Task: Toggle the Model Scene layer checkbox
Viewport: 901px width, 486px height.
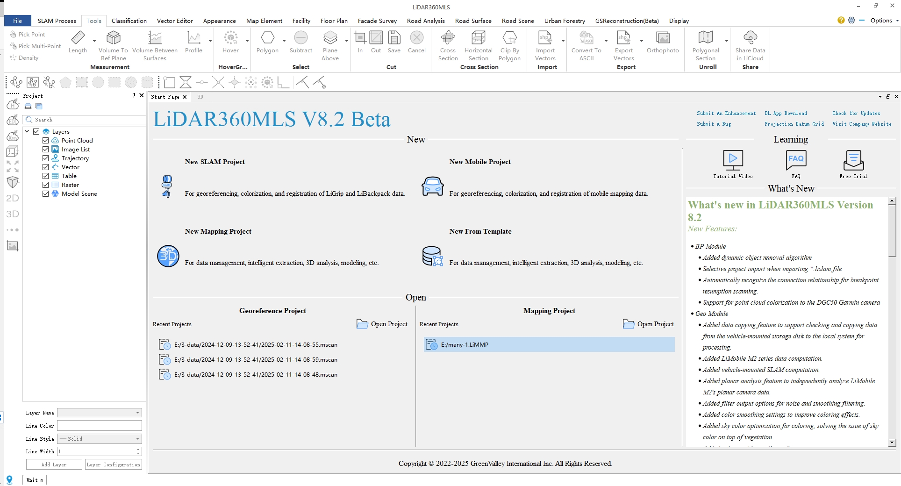Action: point(46,193)
